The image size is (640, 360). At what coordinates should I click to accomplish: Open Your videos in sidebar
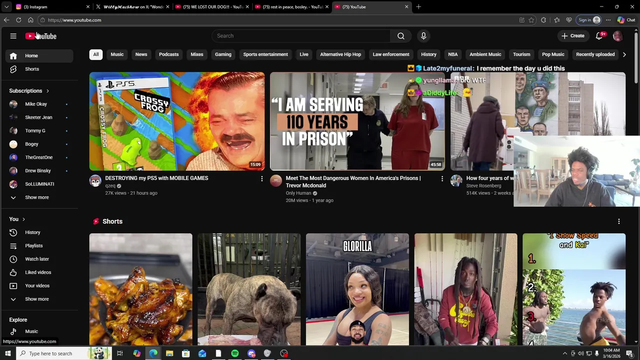pyautogui.click(x=39, y=285)
